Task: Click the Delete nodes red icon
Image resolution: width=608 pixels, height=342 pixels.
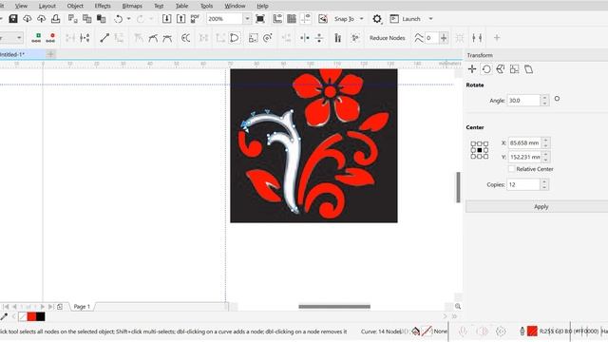Action: click(x=50, y=38)
